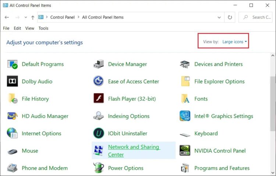This screenshot has height=176, width=276.
Task: Open the Flash Player (32-bit) icon
Action: coord(99,98)
